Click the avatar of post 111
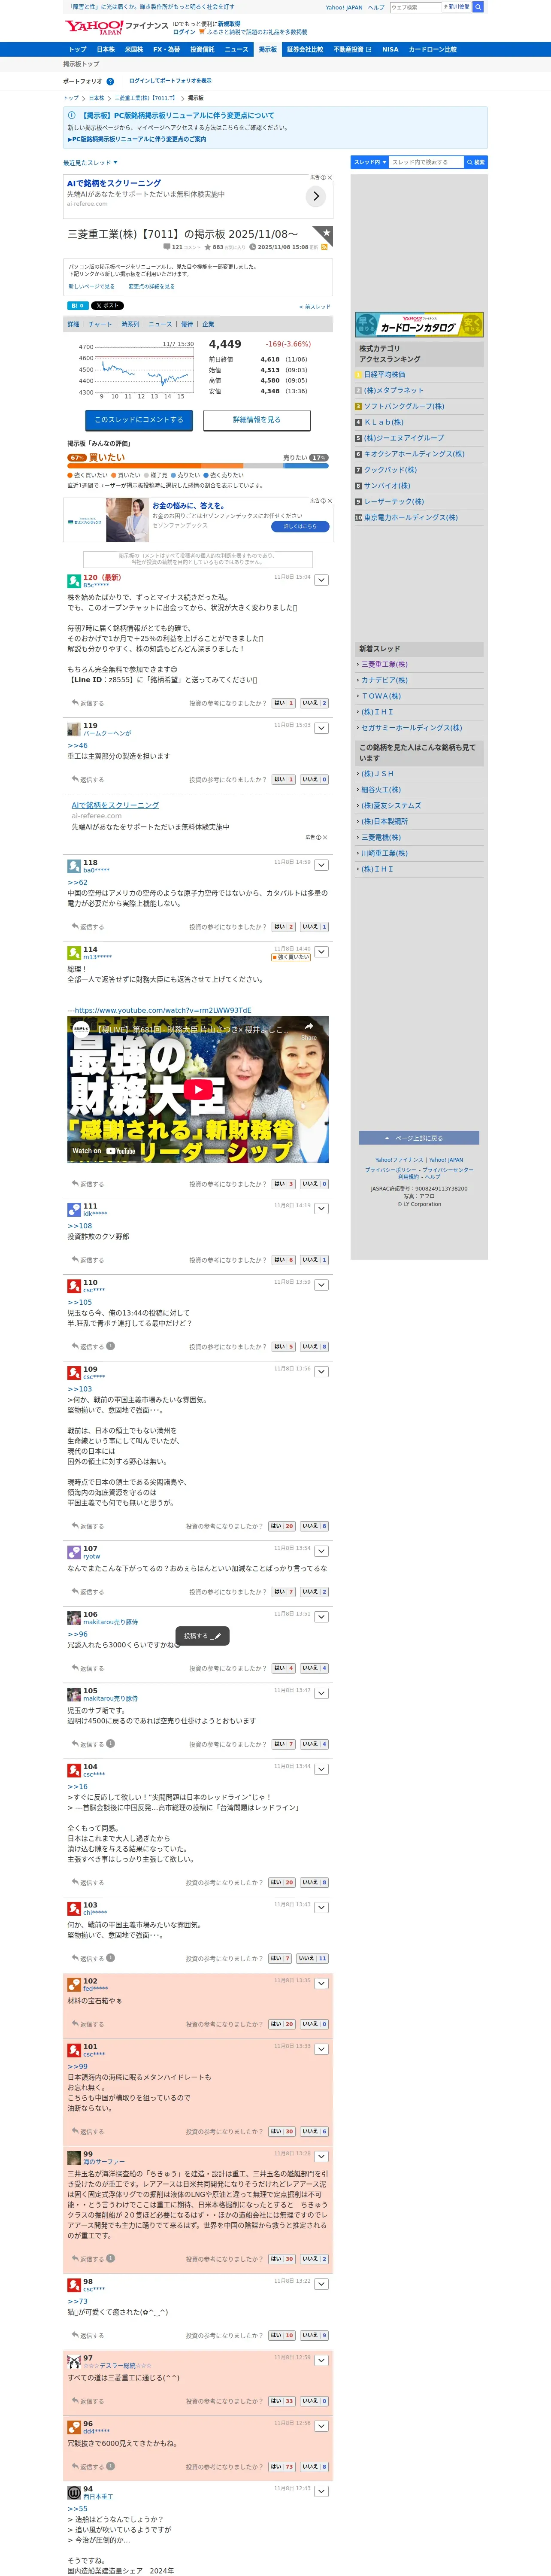Image resolution: width=551 pixels, height=2576 pixels. click(74, 1210)
